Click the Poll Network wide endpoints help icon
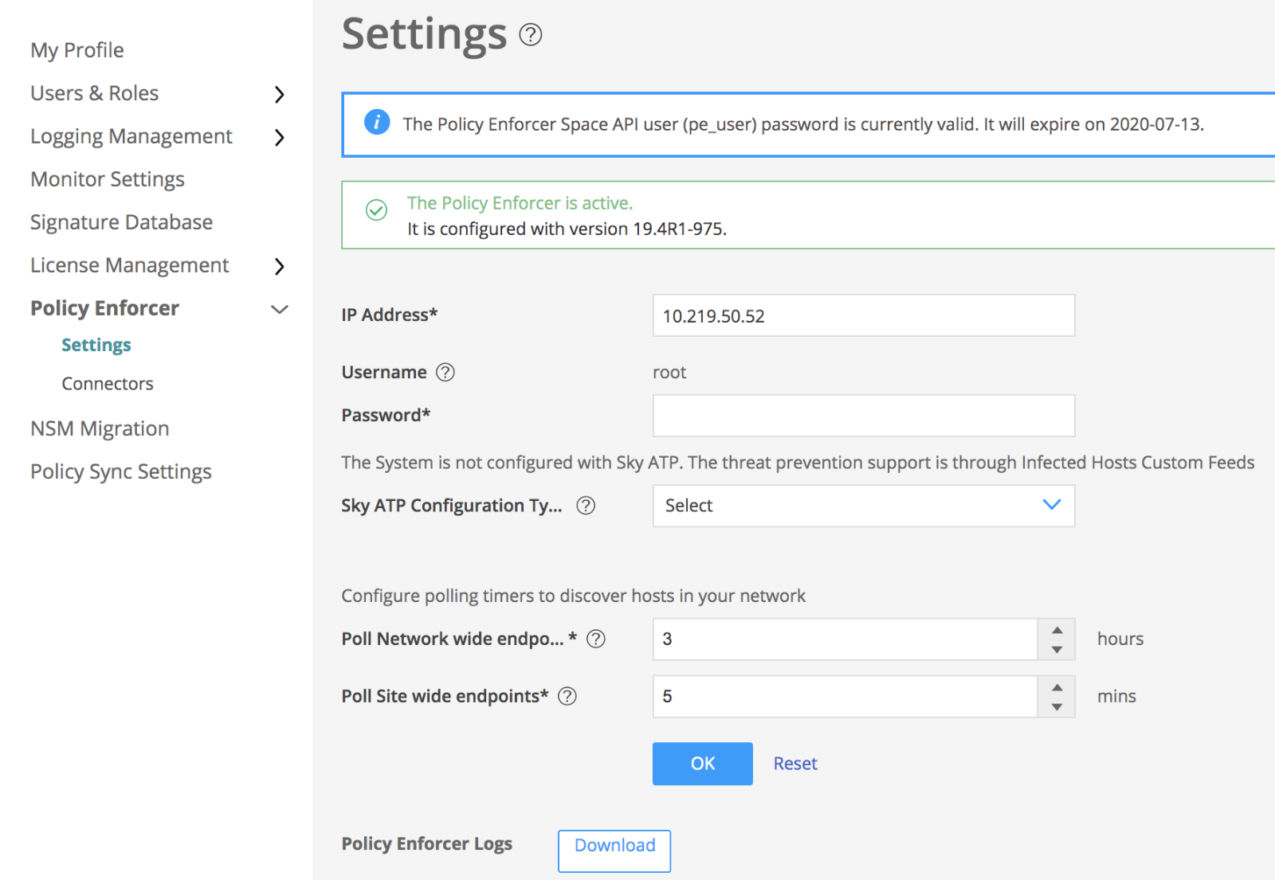Screen dimensions: 1275x880 (595, 638)
